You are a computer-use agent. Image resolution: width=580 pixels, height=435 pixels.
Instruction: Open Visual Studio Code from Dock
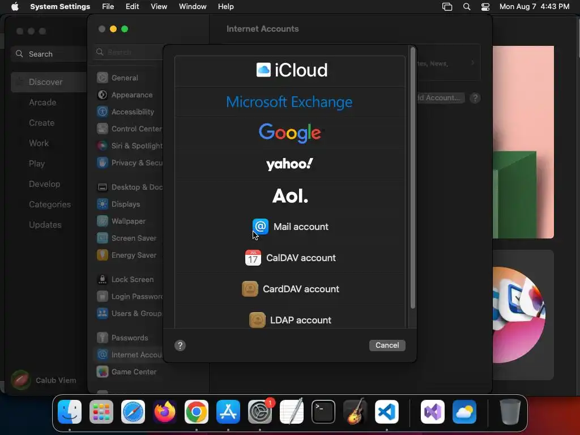click(386, 412)
